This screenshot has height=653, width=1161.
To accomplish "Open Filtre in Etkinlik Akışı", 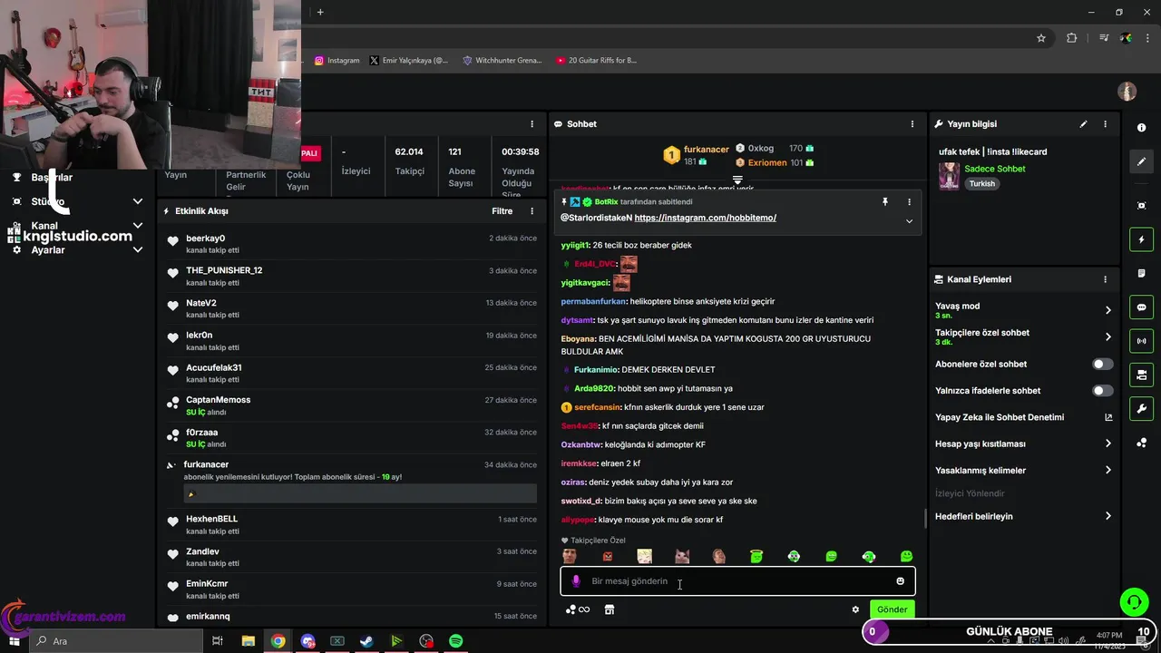I will pyautogui.click(x=502, y=211).
